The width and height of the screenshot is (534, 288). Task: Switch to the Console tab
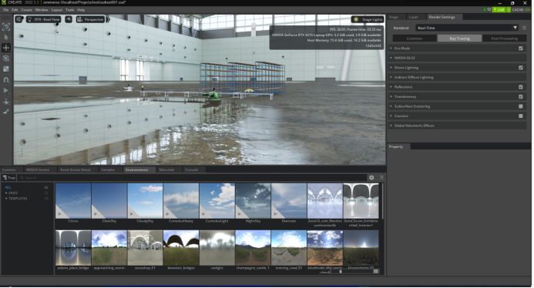tap(192, 169)
